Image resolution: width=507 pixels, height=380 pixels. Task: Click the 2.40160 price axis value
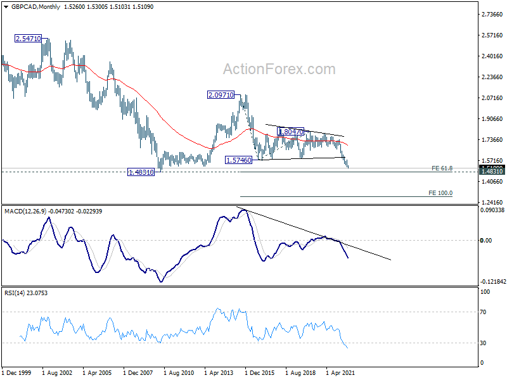[492, 56]
